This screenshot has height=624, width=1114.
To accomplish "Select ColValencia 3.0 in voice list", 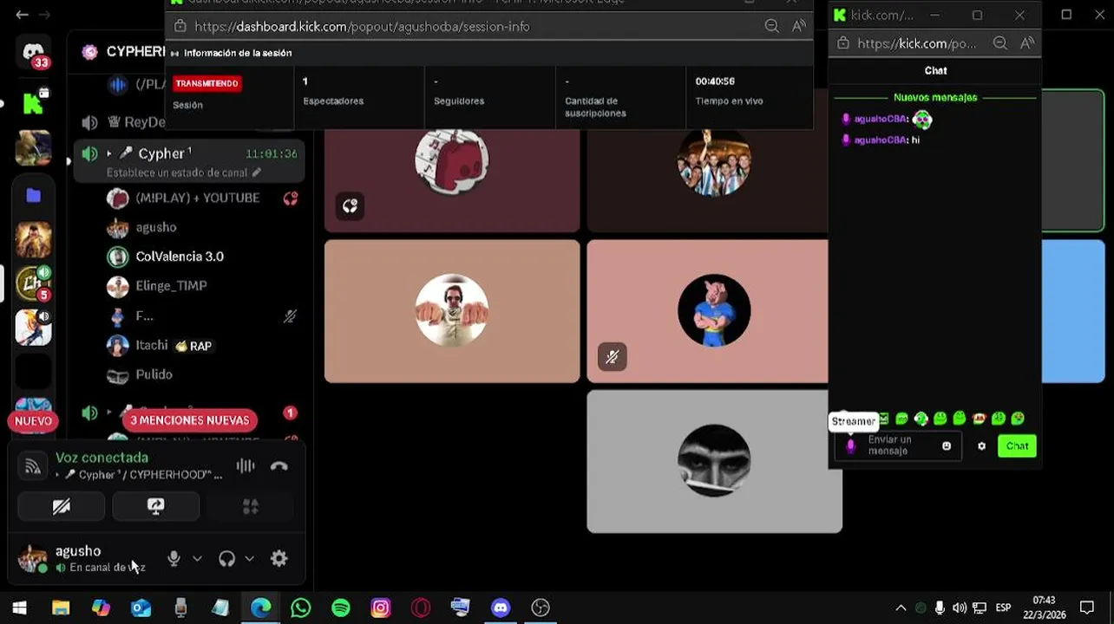I will coord(180,257).
